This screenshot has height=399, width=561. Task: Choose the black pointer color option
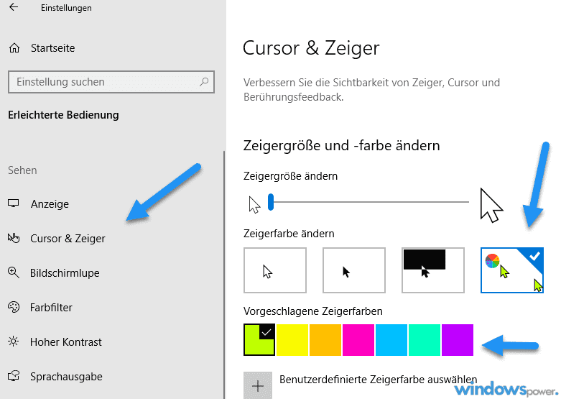(353, 270)
